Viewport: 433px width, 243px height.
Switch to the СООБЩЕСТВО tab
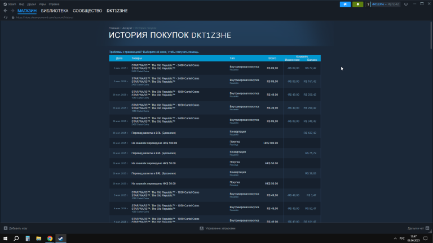87,11
